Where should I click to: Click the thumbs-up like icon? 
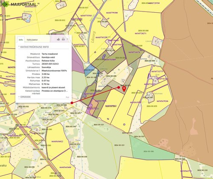click(58, 39)
